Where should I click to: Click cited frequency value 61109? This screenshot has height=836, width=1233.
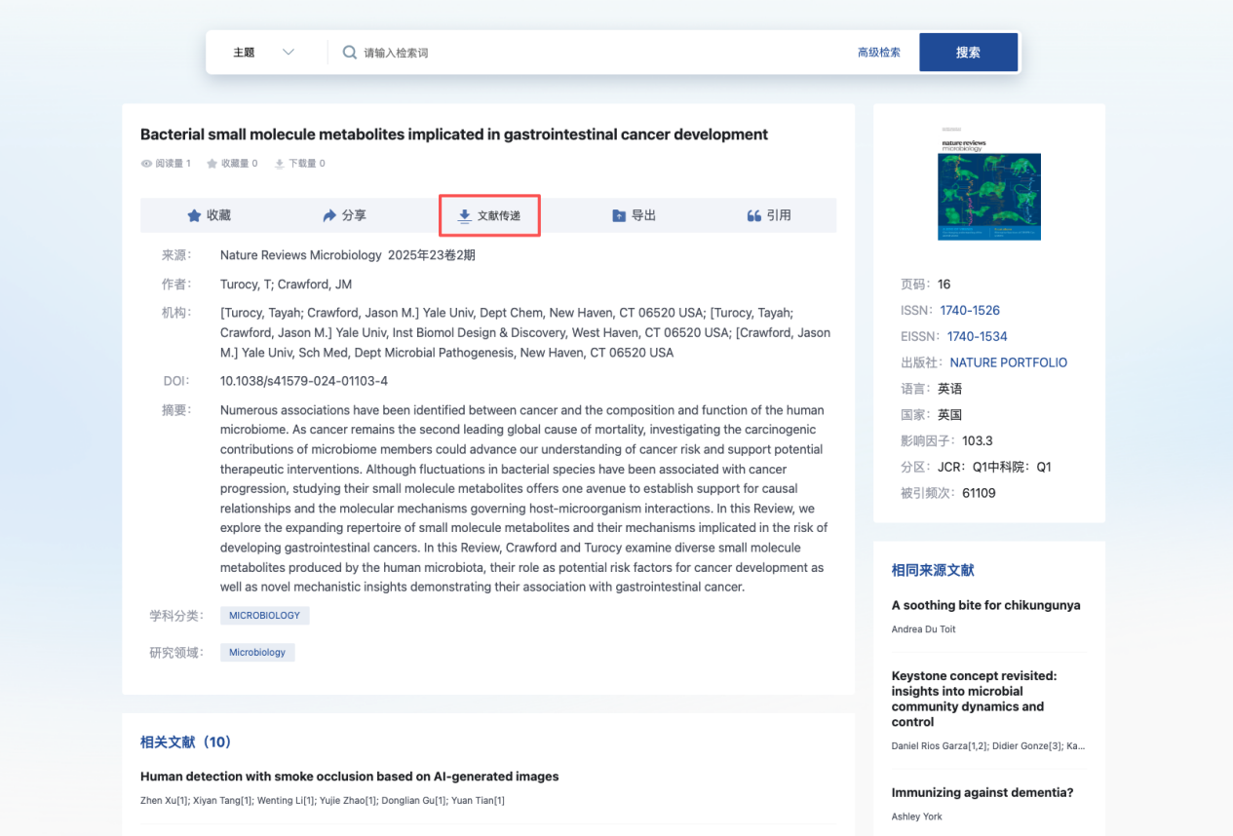click(979, 493)
